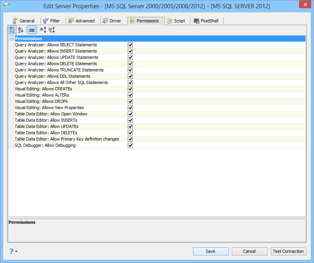The width and height of the screenshot is (314, 263).
Task: Click the Cancel button
Action: (250, 251)
